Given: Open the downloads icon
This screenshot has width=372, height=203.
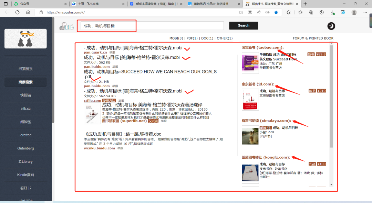Looking at the screenshot, I should click(x=332, y=12).
